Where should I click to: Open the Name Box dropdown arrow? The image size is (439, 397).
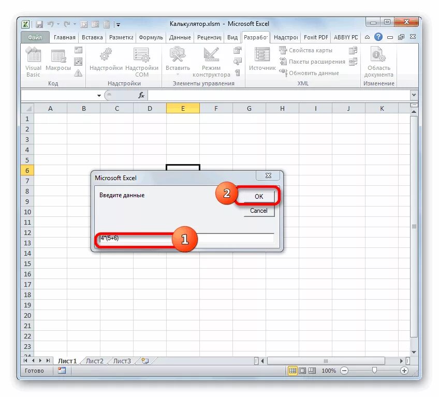click(99, 95)
